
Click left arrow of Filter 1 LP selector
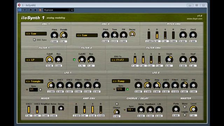tap(27, 60)
